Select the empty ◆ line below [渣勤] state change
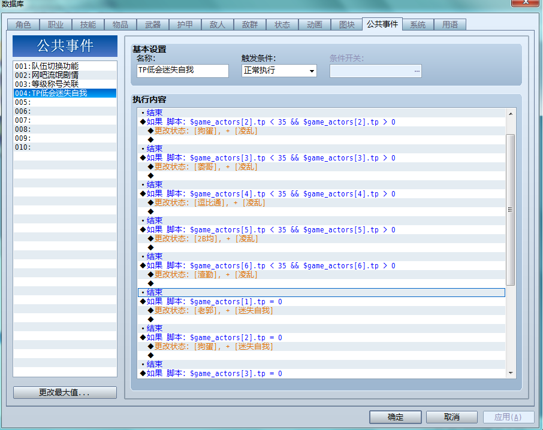 point(321,284)
